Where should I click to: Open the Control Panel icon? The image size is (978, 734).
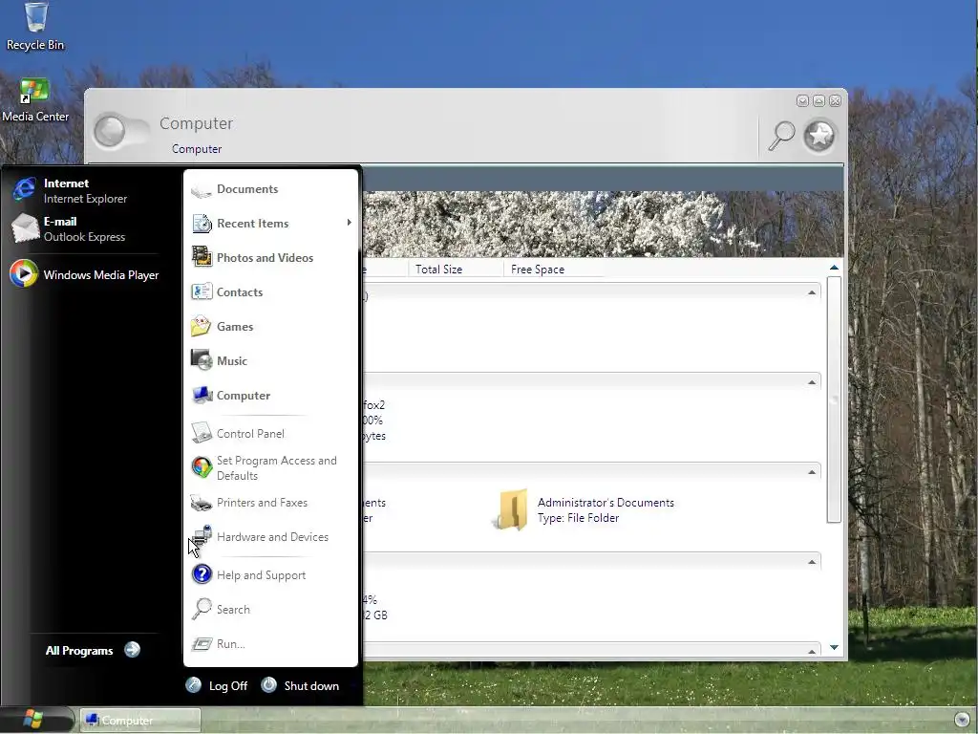tap(202, 433)
